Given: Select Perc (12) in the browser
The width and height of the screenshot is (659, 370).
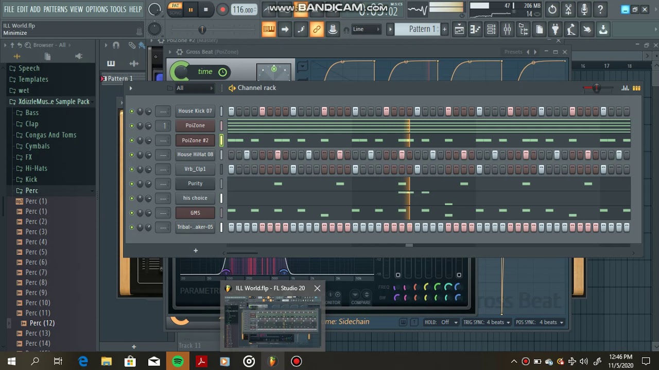Looking at the screenshot, I should tap(42, 323).
